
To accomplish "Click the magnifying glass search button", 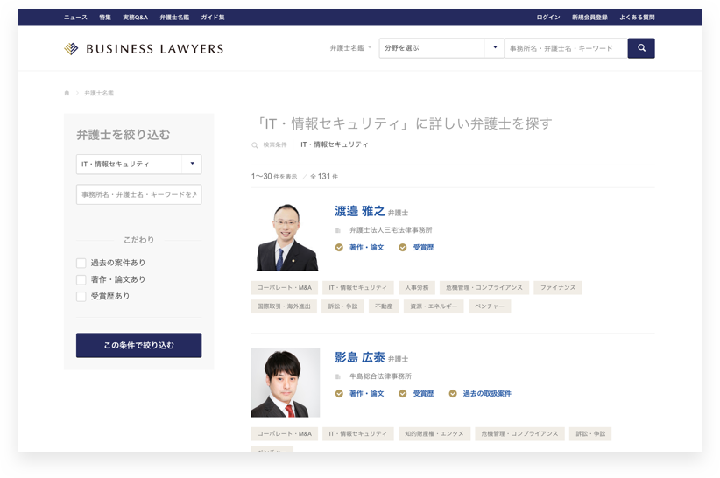I will click(x=641, y=48).
